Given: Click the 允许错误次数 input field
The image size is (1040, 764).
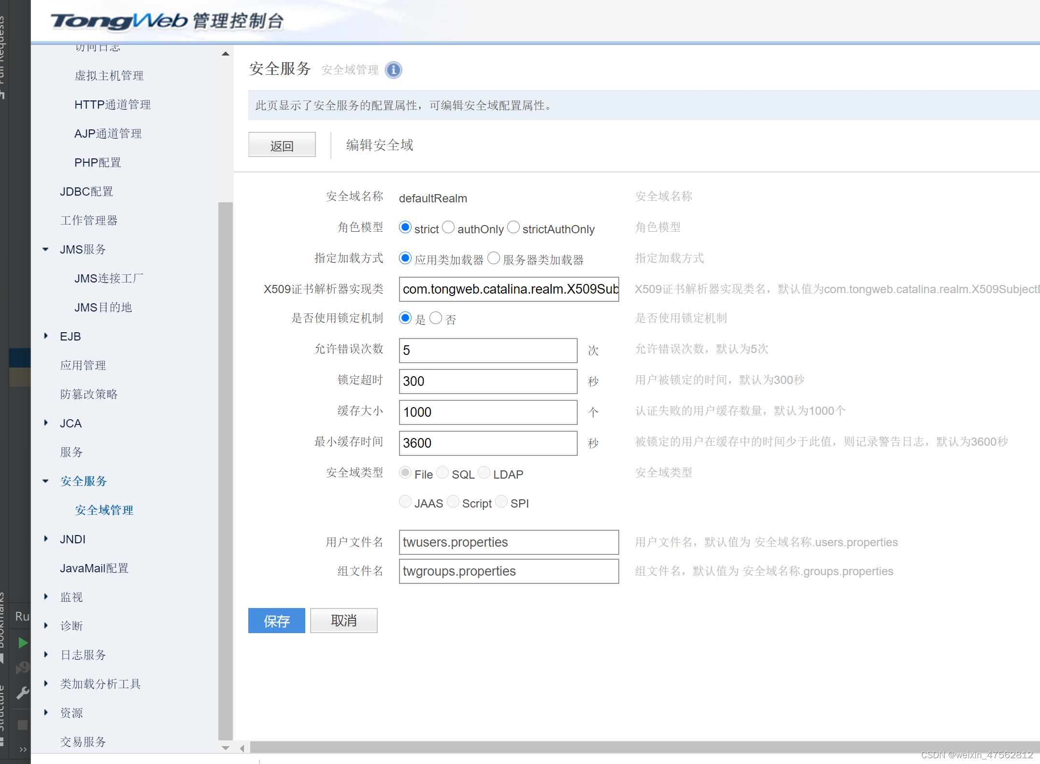Looking at the screenshot, I should [488, 351].
